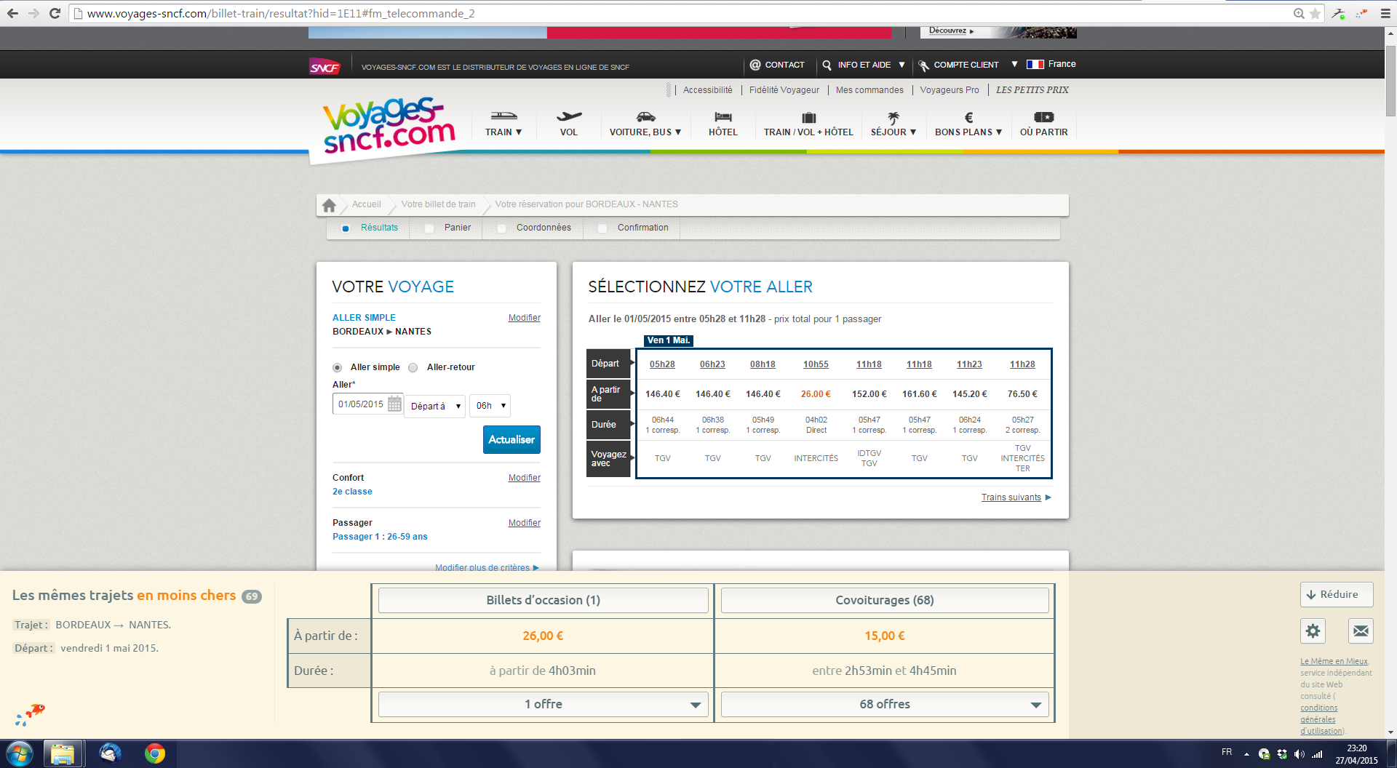Select the ticket OÙ PARTIR icon

1043,116
